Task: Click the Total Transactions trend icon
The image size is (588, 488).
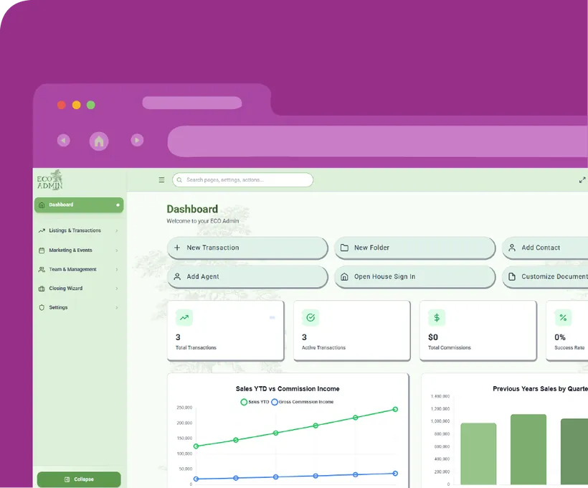Action: pyautogui.click(x=184, y=318)
